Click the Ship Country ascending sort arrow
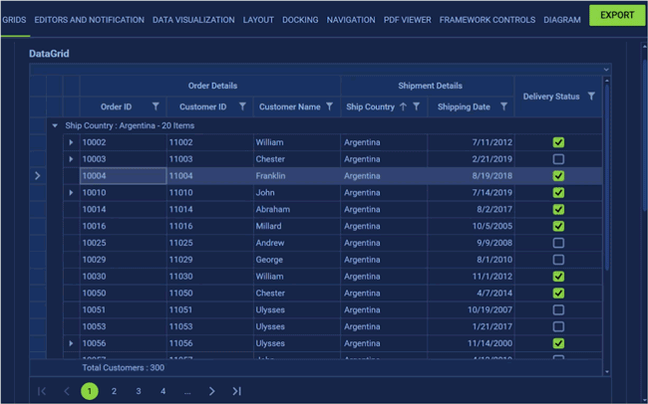 tap(403, 106)
